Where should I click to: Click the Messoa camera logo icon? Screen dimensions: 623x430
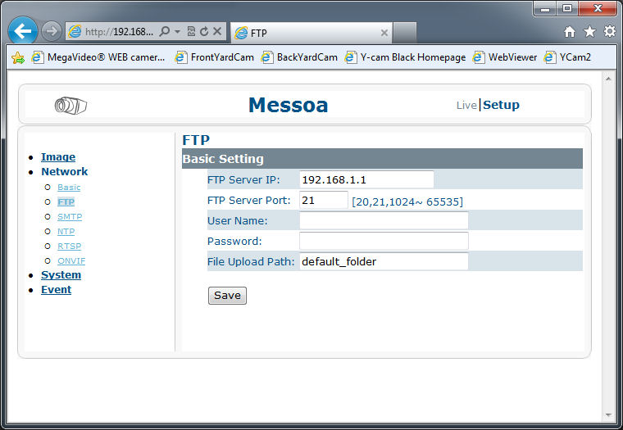pyautogui.click(x=70, y=105)
